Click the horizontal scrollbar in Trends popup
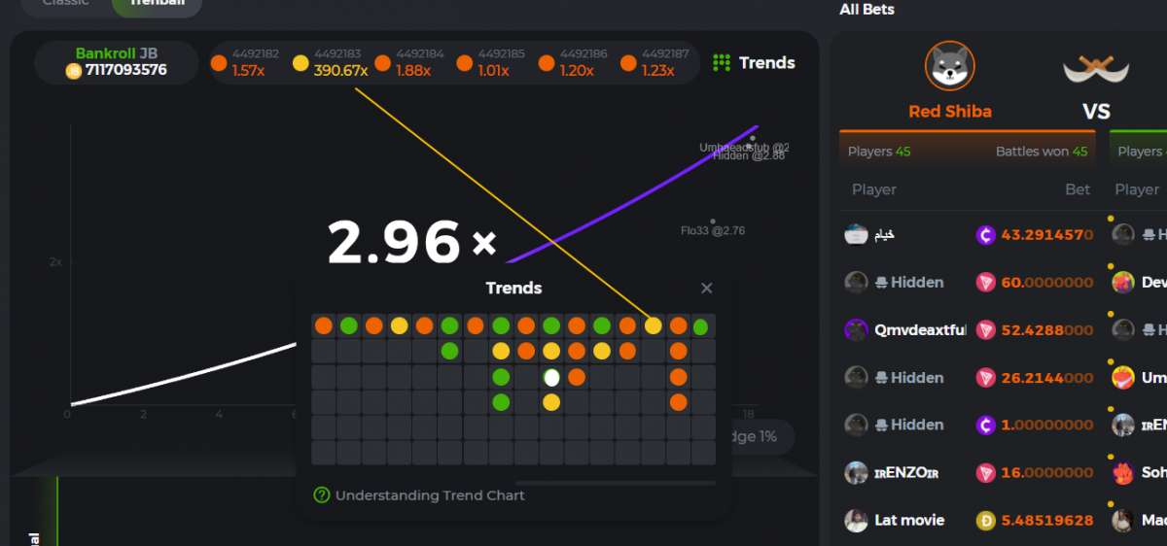This screenshot has height=546, width=1167. tap(615, 482)
